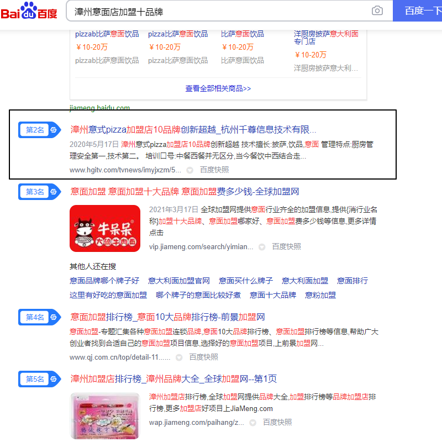Click the 百度一下 search button
Screen dimensions: 442x442
(x=418, y=11)
